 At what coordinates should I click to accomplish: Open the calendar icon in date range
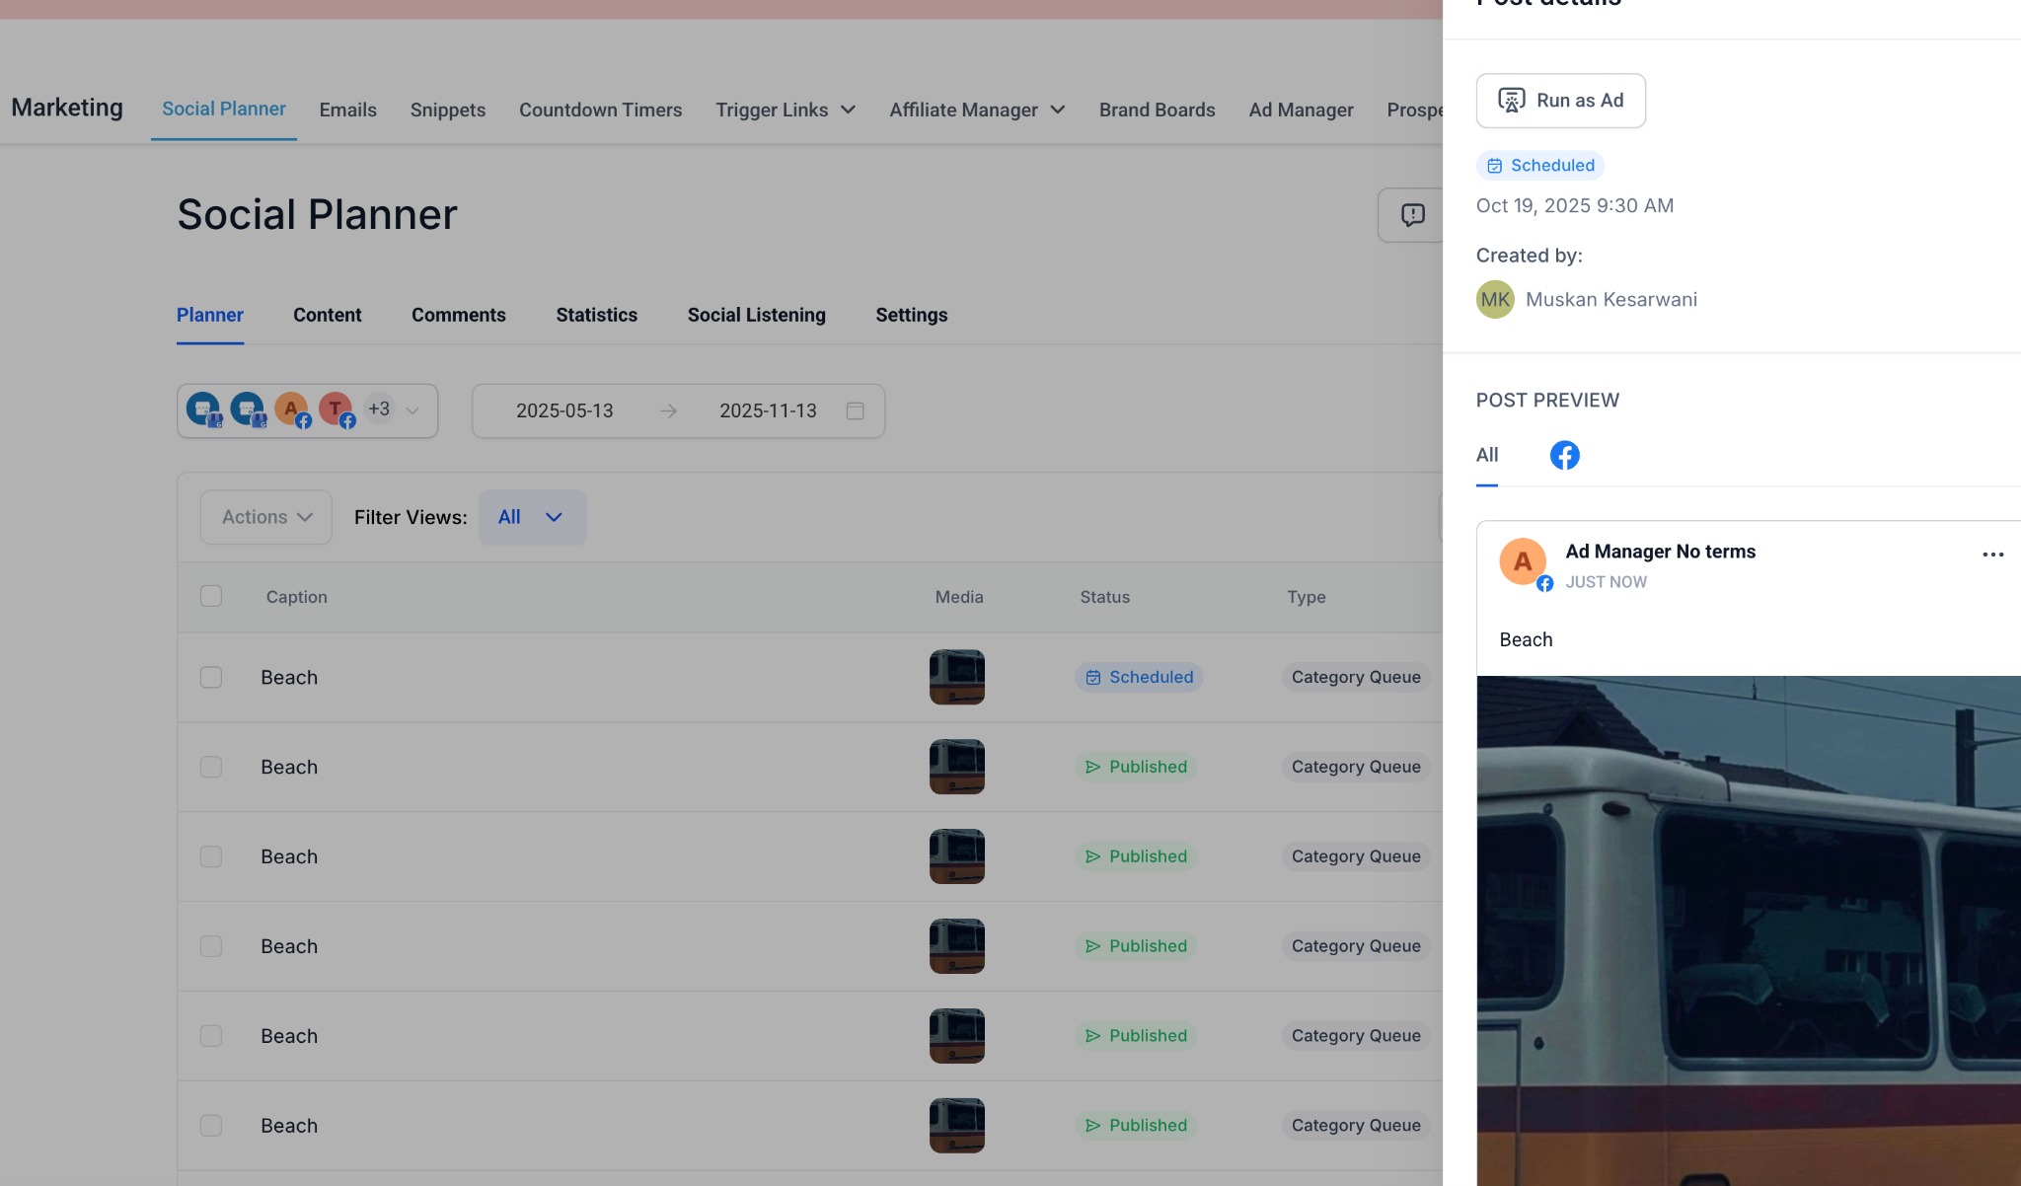tap(855, 410)
